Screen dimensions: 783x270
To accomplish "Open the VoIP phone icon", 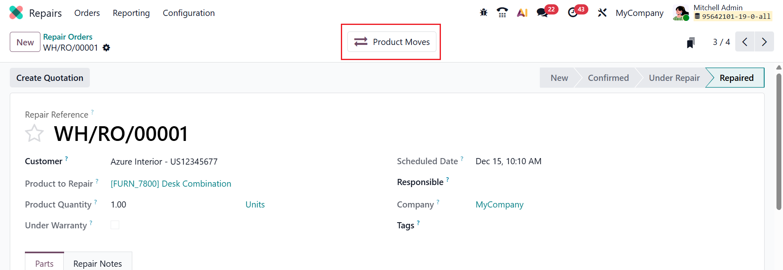I will (502, 13).
